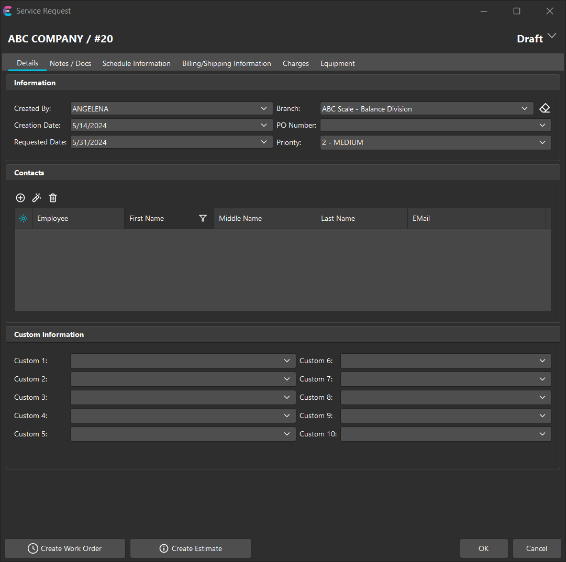Screen dimensions: 566x562
Task: Expand the Custom 1 dropdown
Action: click(x=286, y=361)
